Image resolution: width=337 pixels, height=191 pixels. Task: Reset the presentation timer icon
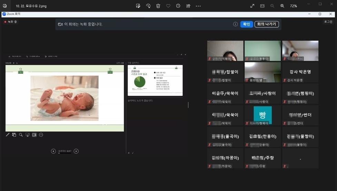[17, 63]
